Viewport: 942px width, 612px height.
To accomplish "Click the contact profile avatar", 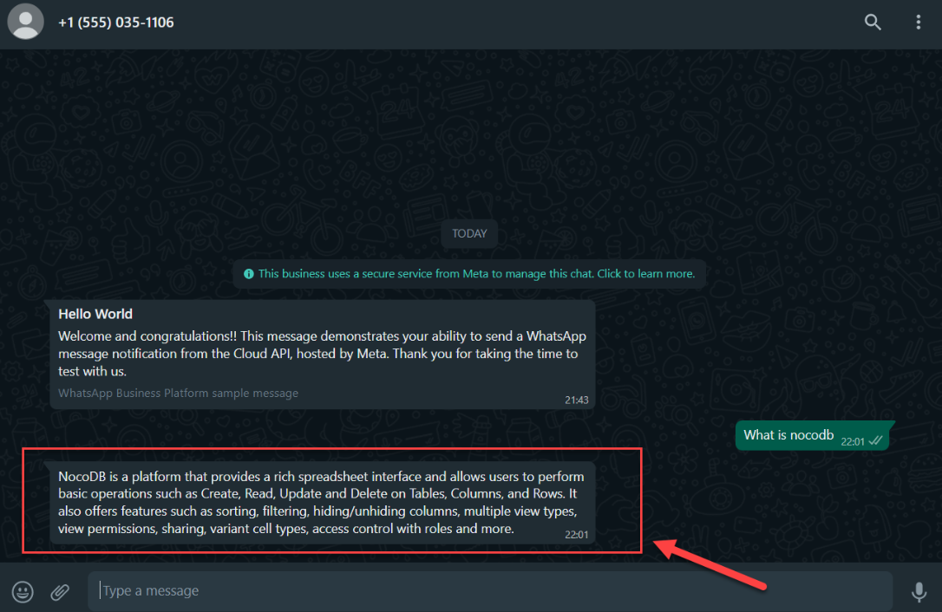I will click(25, 22).
